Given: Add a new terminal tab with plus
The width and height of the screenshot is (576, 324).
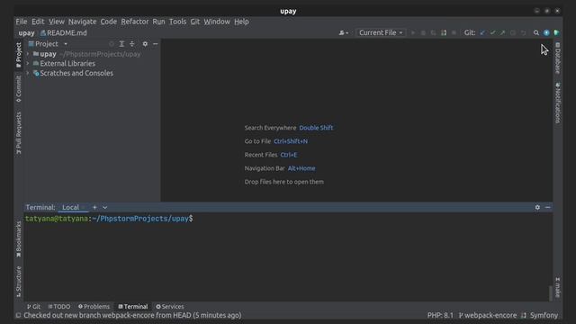Looking at the screenshot, I should (94, 207).
